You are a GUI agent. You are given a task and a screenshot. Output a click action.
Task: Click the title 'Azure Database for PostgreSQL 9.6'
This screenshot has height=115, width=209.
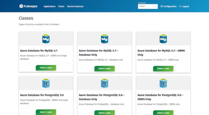42,95
